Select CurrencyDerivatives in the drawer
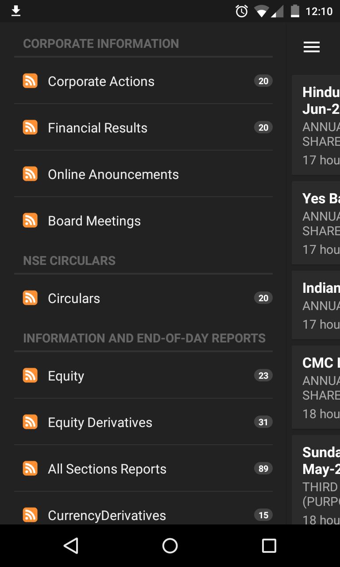Image resolution: width=340 pixels, height=567 pixels. click(107, 515)
